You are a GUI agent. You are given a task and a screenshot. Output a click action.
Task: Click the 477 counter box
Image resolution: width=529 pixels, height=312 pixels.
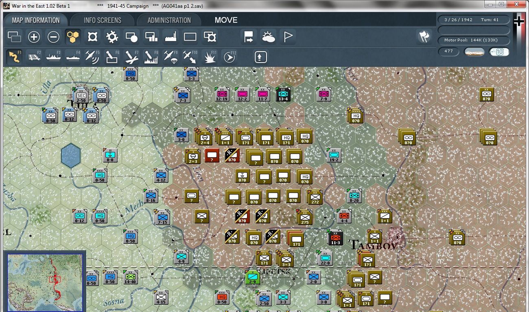(x=449, y=52)
